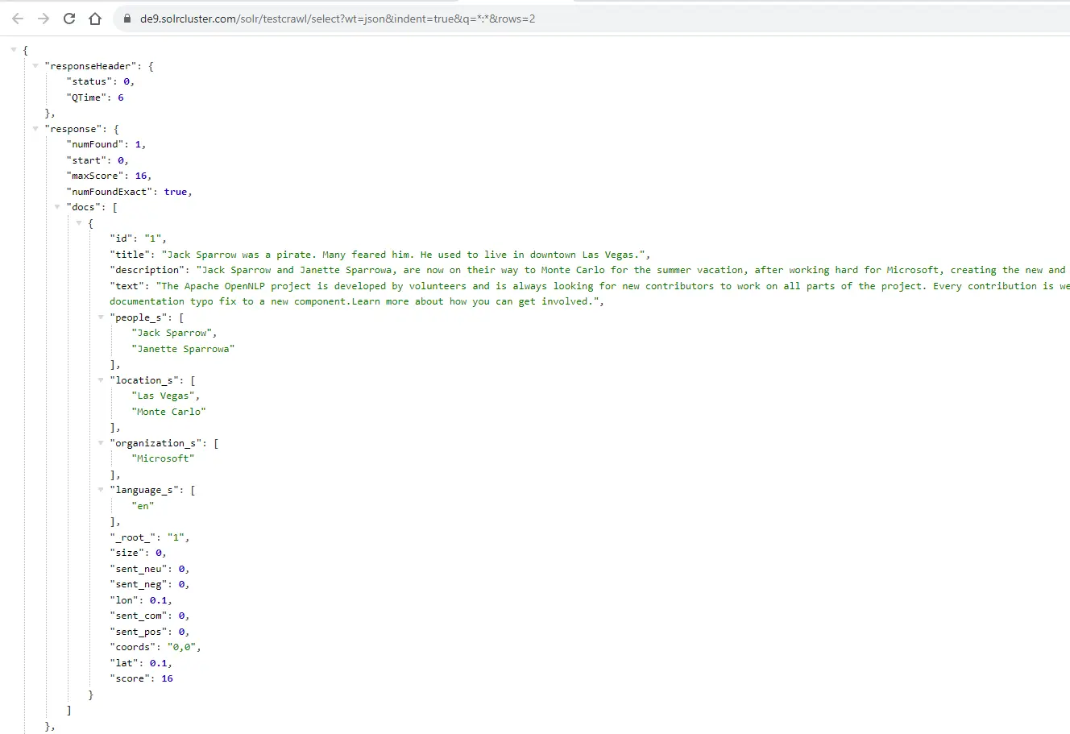
Task: Collapse the docs array
Action: (x=57, y=207)
